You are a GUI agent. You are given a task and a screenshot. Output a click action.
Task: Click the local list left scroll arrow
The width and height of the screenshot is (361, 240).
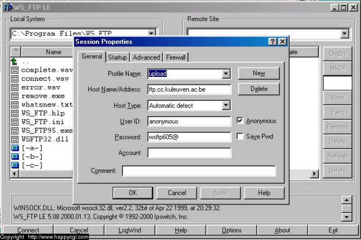pyautogui.click(x=14, y=174)
